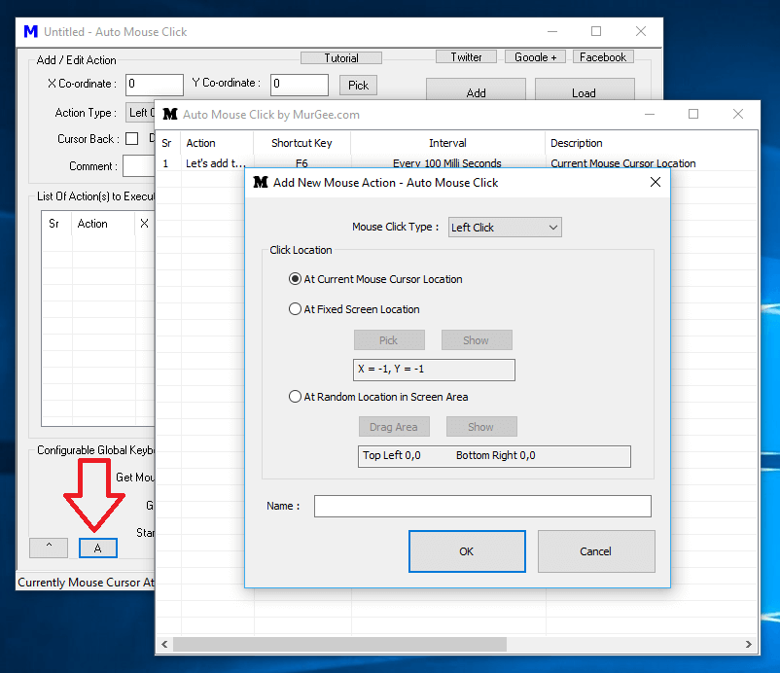Open the Facebook page
Screen dimensions: 780x673
tap(603, 56)
